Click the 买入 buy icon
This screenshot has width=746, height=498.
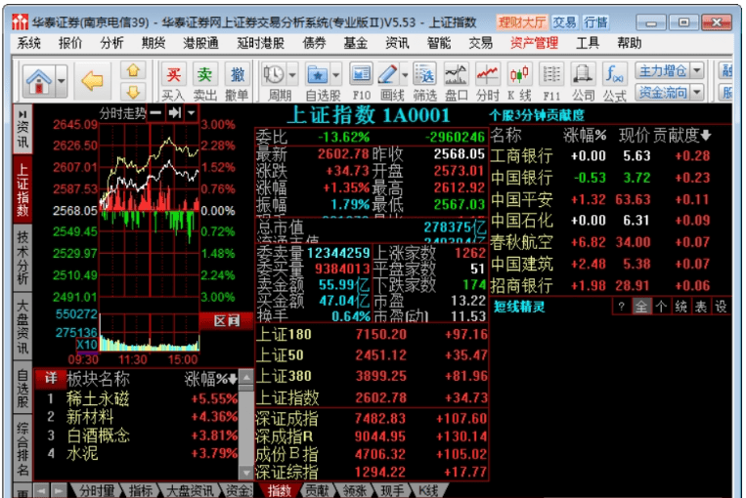(173, 81)
